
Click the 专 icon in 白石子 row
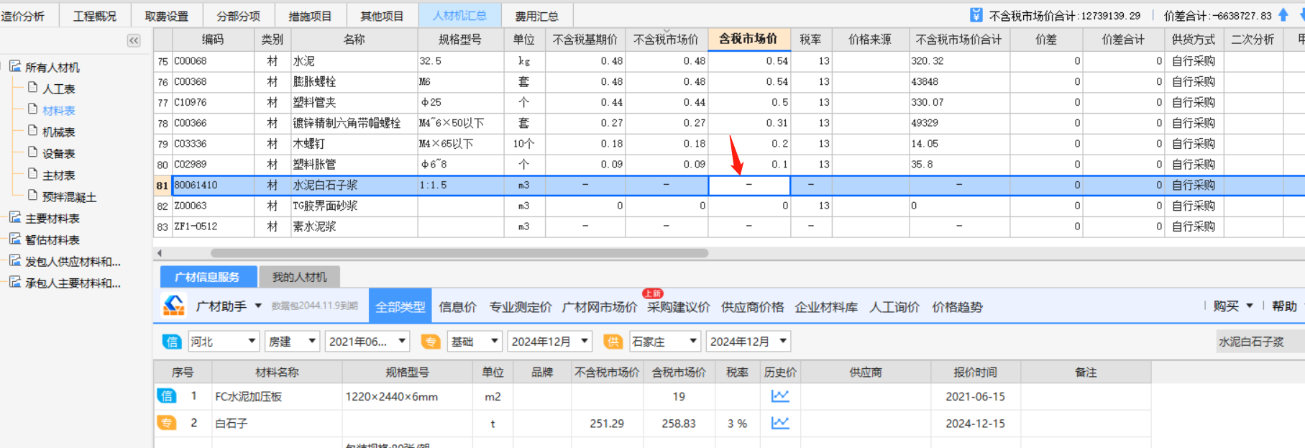pos(167,423)
